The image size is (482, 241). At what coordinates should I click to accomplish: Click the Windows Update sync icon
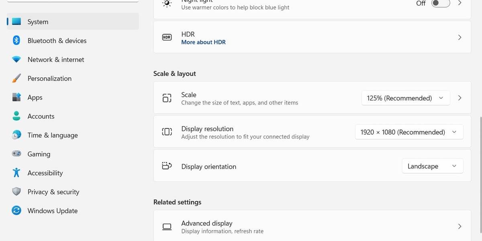16,210
